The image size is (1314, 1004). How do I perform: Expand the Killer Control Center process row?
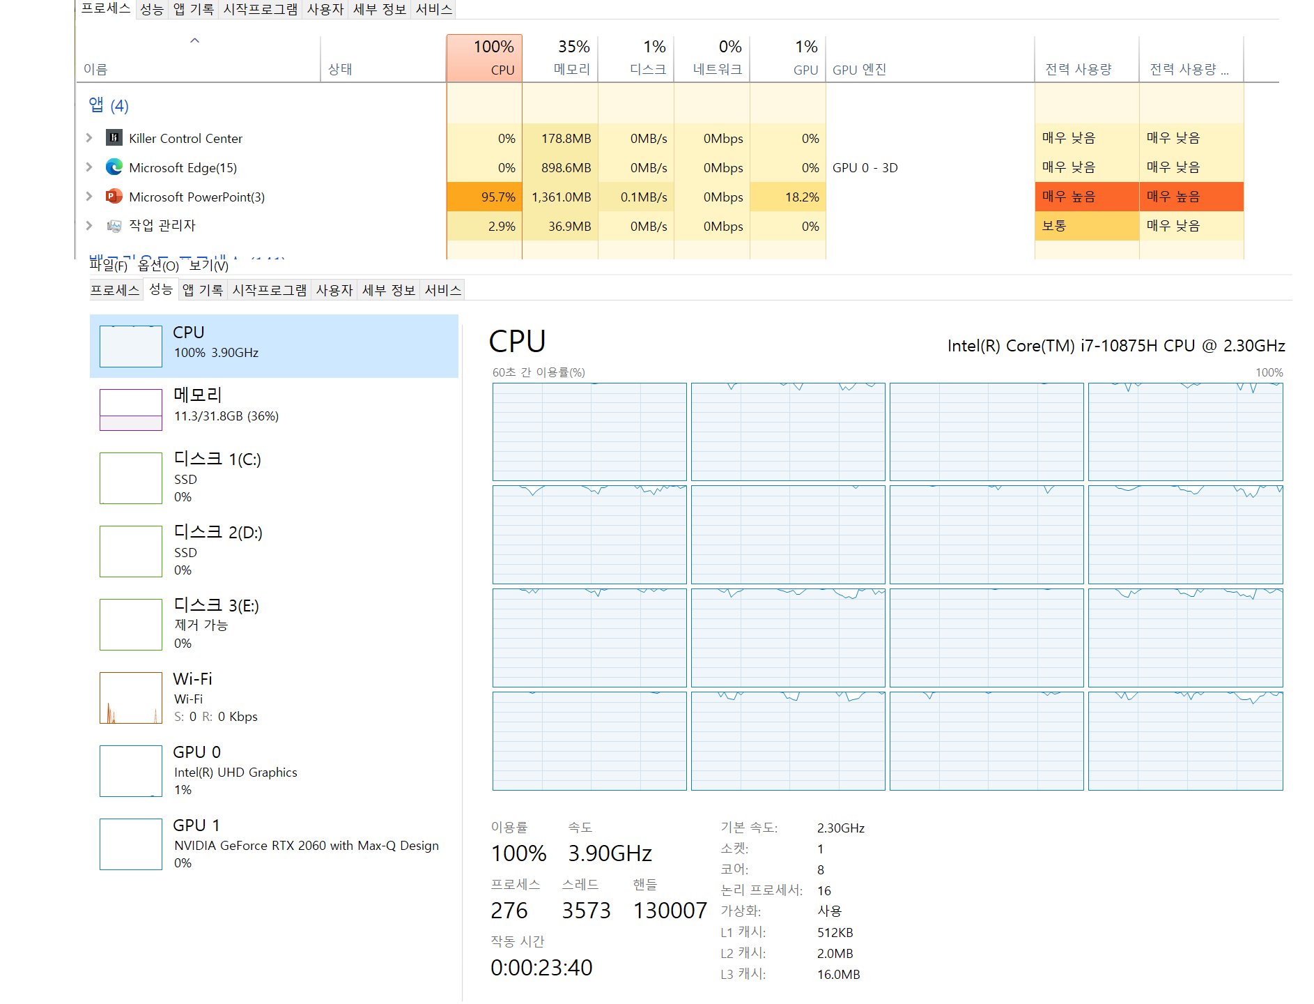coord(89,138)
